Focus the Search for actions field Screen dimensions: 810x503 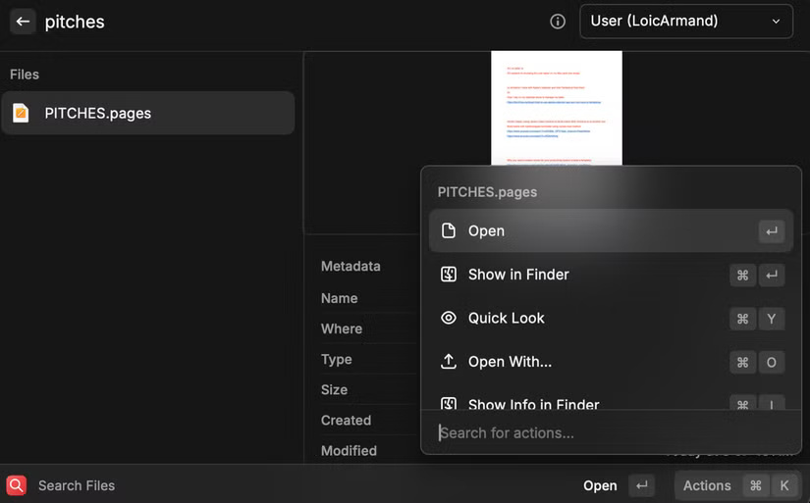point(609,432)
